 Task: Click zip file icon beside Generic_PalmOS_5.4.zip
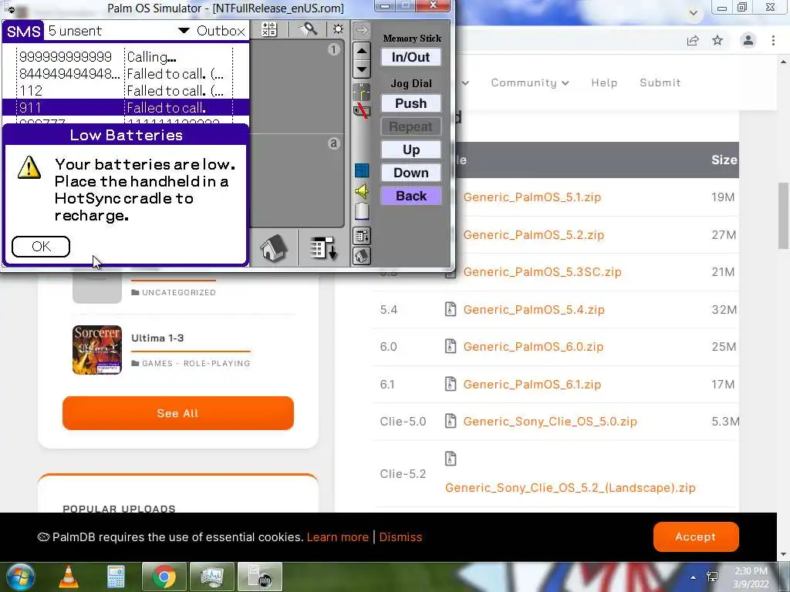coord(451,309)
